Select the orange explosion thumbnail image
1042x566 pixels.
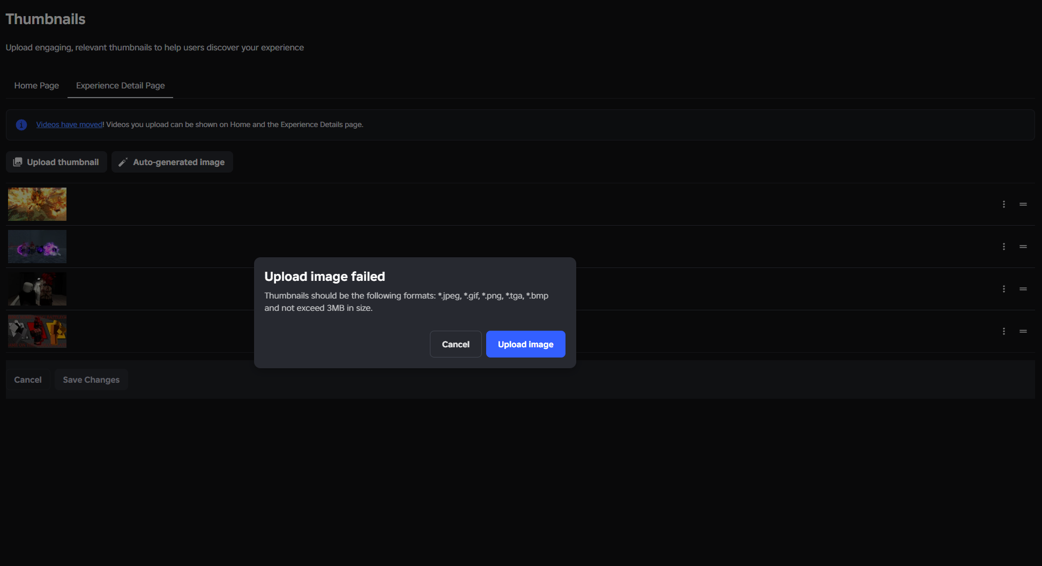[37, 204]
